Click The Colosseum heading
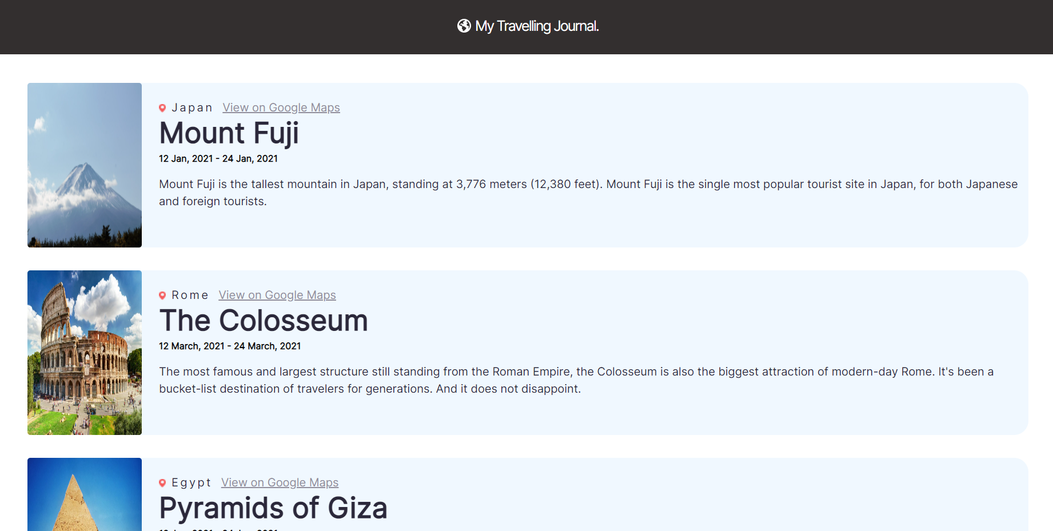The image size is (1053, 531). point(264,321)
